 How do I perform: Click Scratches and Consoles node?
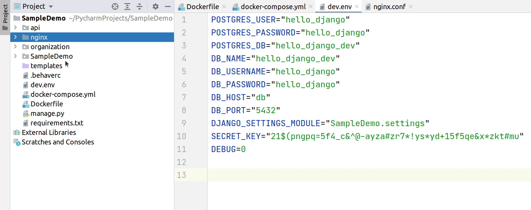click(x=57, y=142)
